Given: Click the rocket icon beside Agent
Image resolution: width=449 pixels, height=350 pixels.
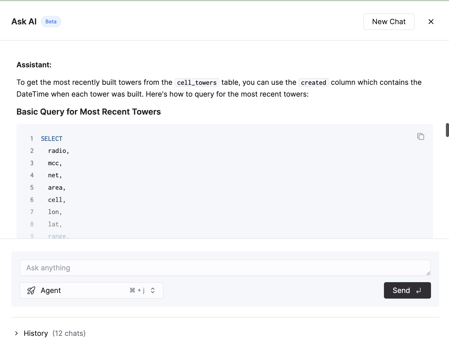Looking at the screenshot, I should point(31,290).
